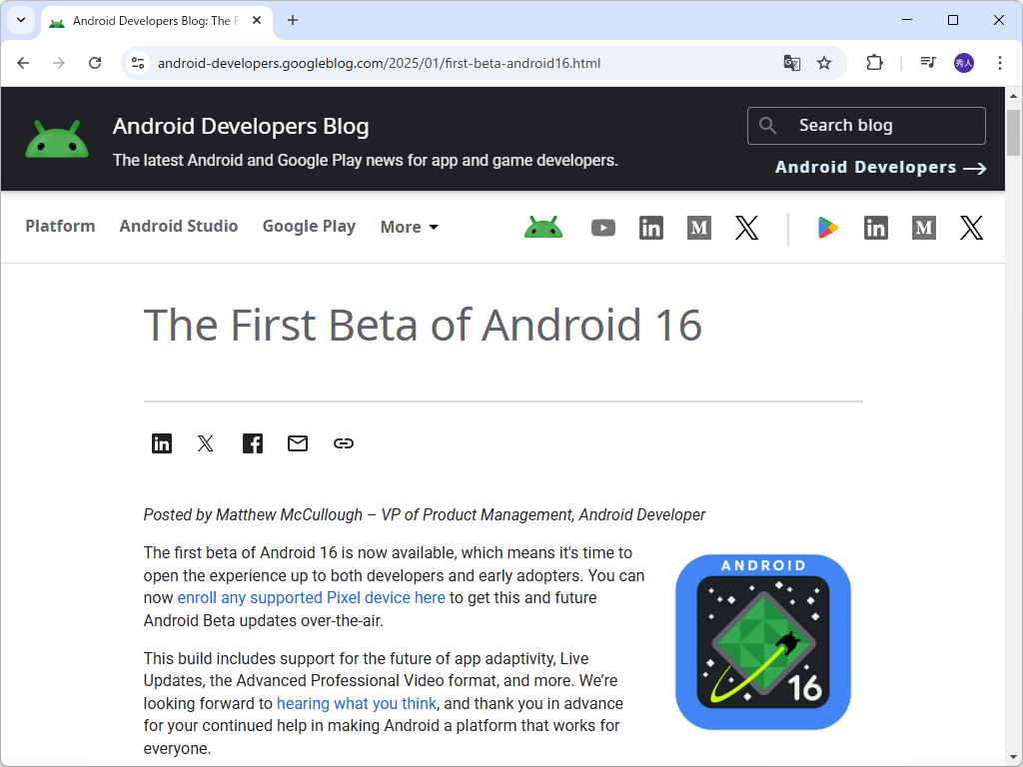Open the Android Developers Blog's YouTube channel icon

[x=603, y=228]
